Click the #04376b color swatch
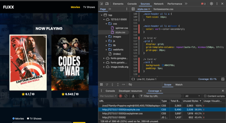Viewport: 226px width, 123px height. [163, 65]
